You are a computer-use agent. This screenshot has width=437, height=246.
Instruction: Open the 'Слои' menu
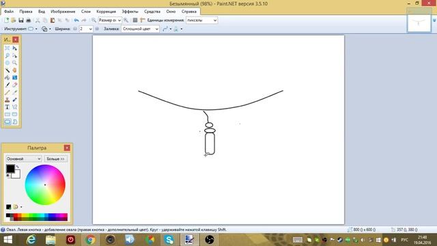[x=86, y=12]
